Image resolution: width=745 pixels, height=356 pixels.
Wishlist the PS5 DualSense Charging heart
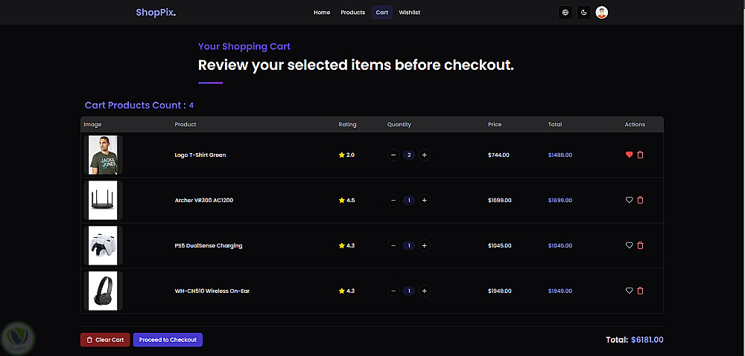tap(629, 245)
